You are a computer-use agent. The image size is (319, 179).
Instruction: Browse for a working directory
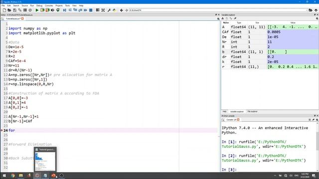coord(311,10)
